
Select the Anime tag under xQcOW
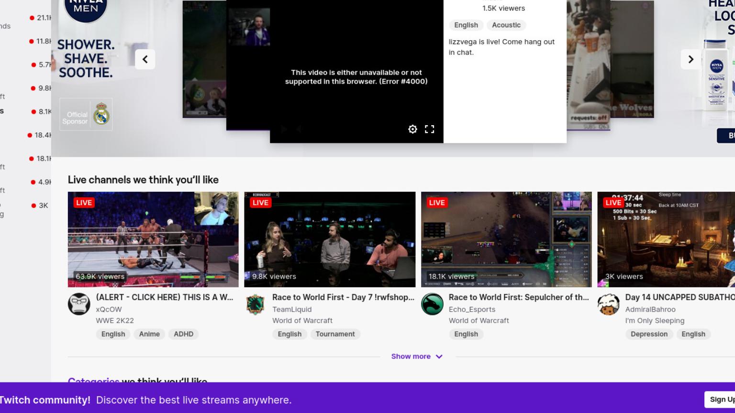click(x=149, y=334)
